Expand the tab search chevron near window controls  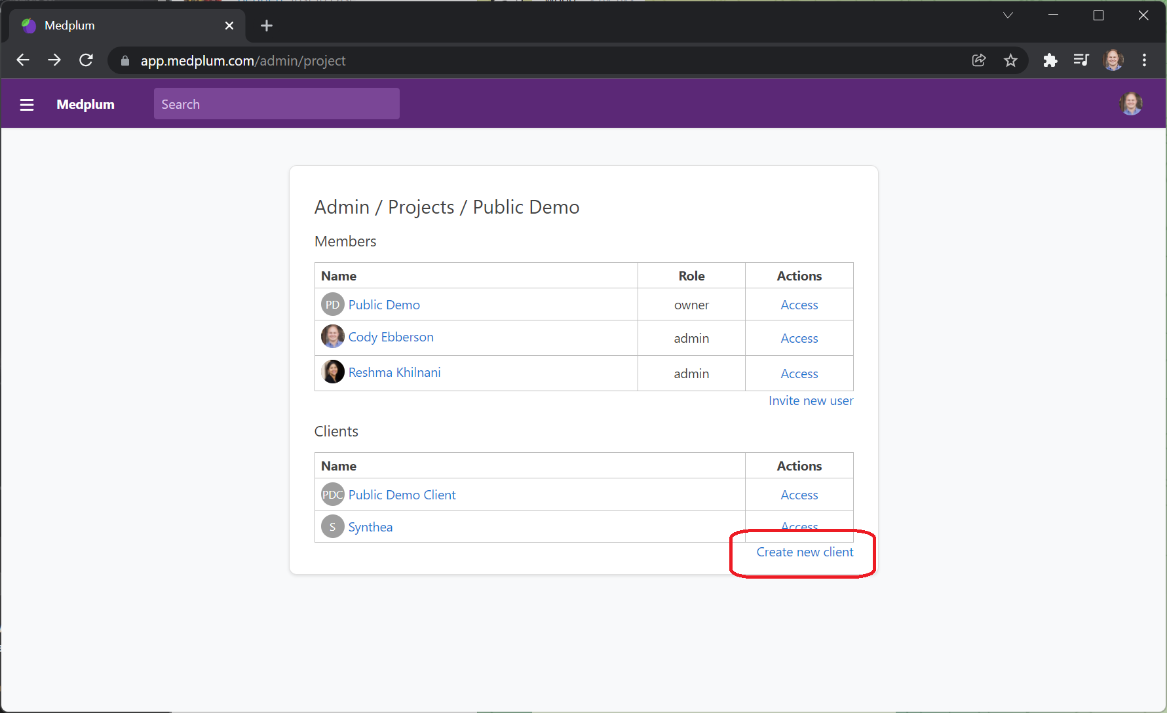1008,14
